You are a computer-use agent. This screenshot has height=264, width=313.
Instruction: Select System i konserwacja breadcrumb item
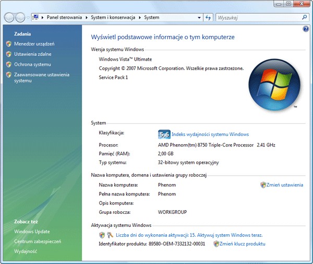pos(113,17)
